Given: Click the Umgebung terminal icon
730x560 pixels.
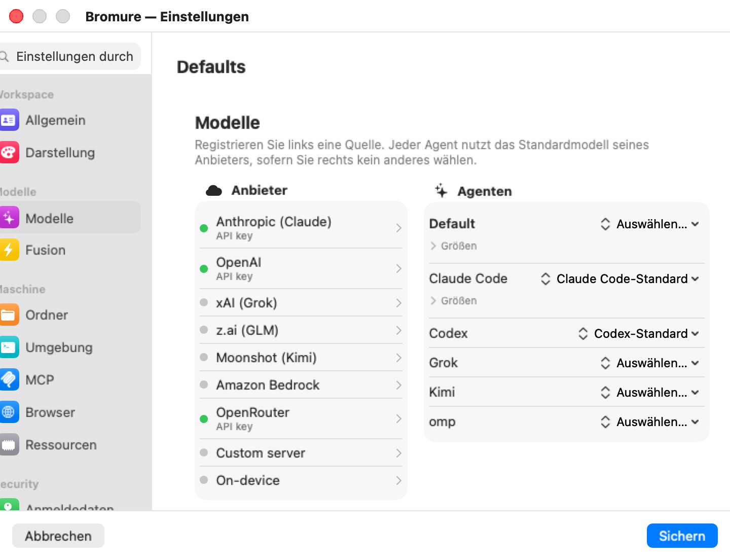Looking at the screenshot, I should (x=9, y=347).
